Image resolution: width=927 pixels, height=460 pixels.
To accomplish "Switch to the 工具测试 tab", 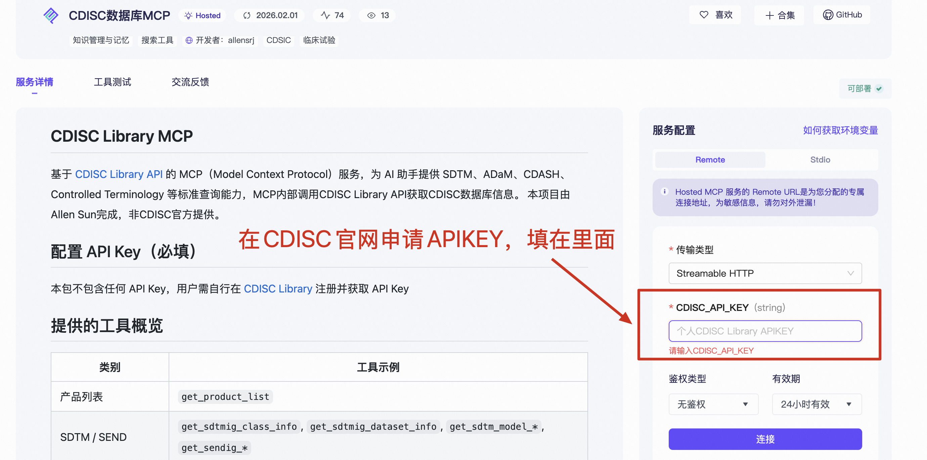I will point(112,82).
